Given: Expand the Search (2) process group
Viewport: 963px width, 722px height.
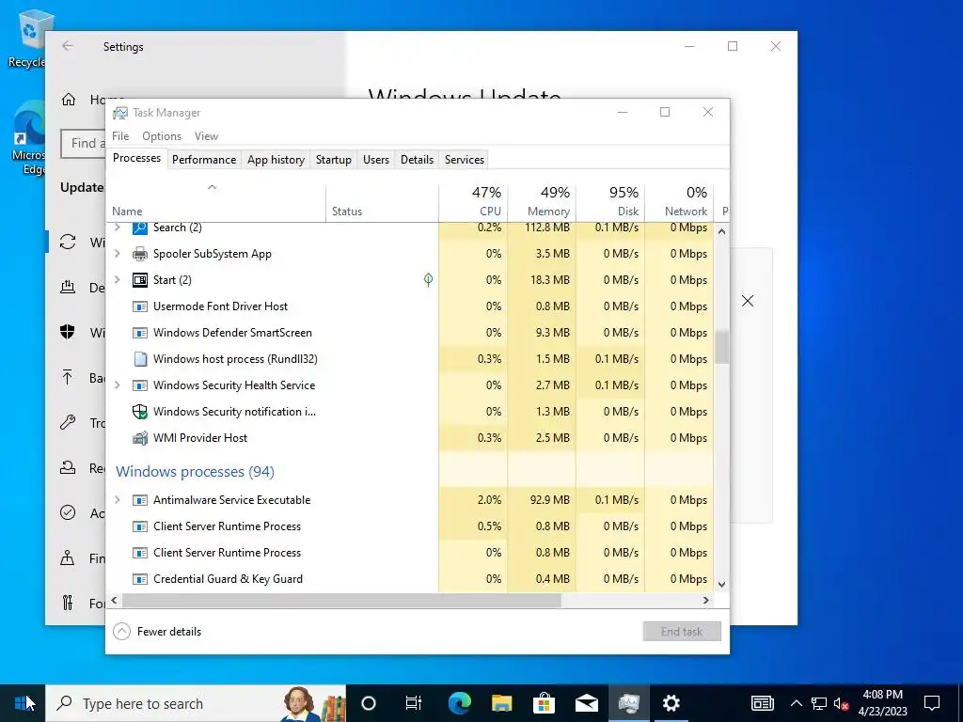Looking at the screenshot, I should (x=118, y=228).
